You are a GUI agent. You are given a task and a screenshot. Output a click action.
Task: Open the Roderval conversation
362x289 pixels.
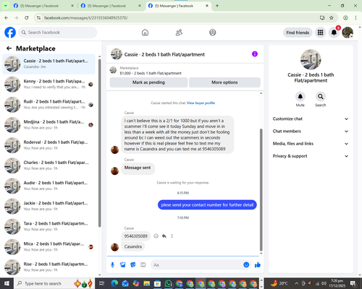point(49,145)
